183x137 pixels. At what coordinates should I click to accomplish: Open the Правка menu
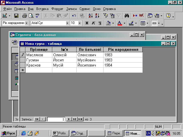[20, 9]
